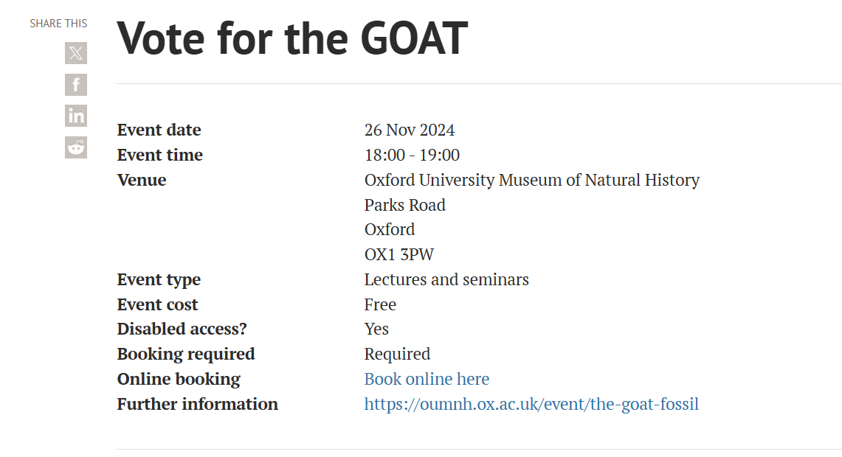Select the date '26 Nov 2024'

tap(410, 130)
